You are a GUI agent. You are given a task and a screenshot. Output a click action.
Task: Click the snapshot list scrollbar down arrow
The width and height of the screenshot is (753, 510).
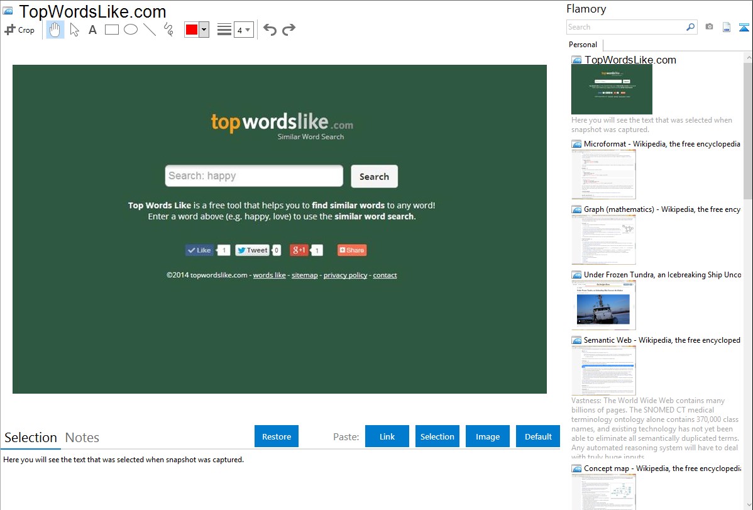pyautogui.click(x=748, y=504)
